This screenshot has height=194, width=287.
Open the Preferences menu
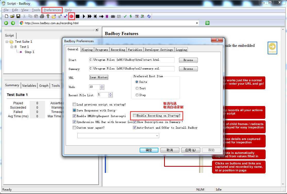click(52, 10)
